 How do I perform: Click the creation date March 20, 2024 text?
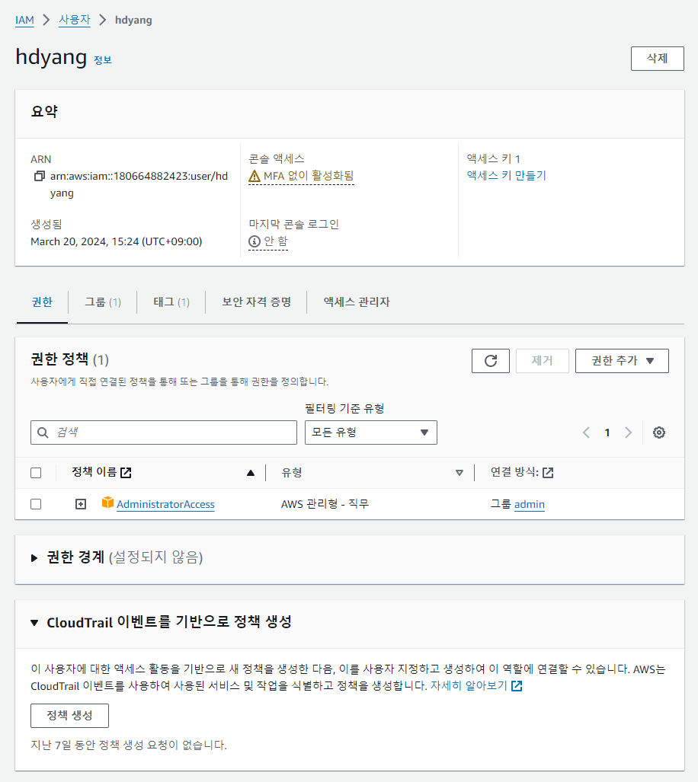click(x=117, y=241)
